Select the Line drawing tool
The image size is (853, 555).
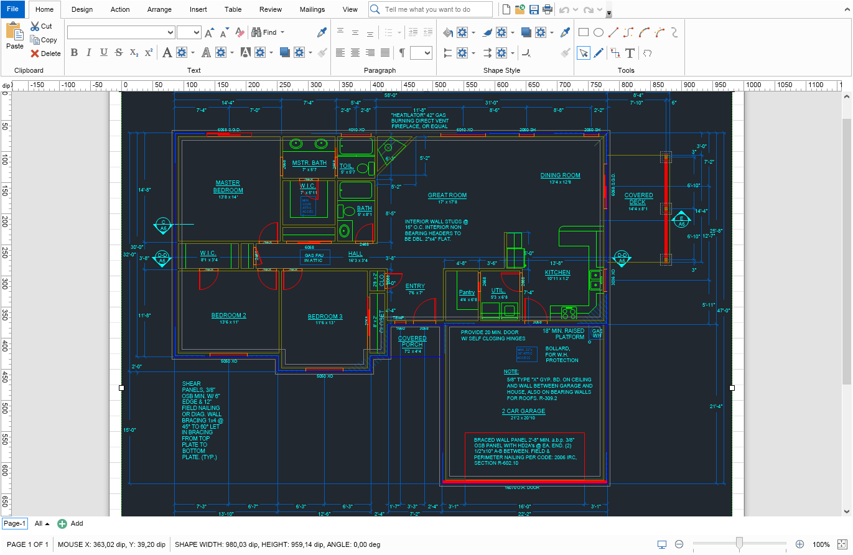pos(613,32)
